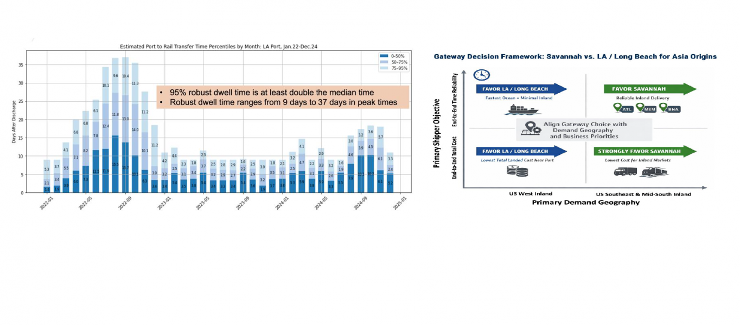Viewport: 740px width, 325px height.
Task: Click top blue FAVOR LA / LONG BEACH arrow
Action: 521,89
